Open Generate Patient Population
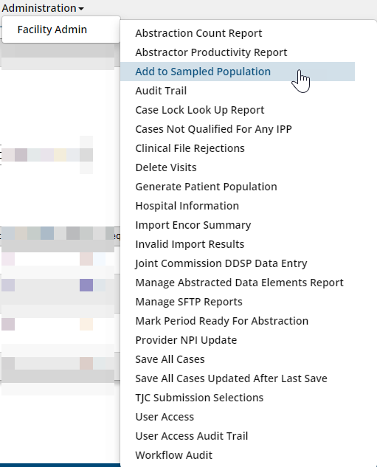This screenshot has height=467, width=377. click(x=206, y=187)
